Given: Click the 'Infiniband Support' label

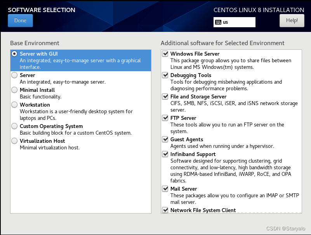Looking at the screenshot, I should [x=193, y=154].
